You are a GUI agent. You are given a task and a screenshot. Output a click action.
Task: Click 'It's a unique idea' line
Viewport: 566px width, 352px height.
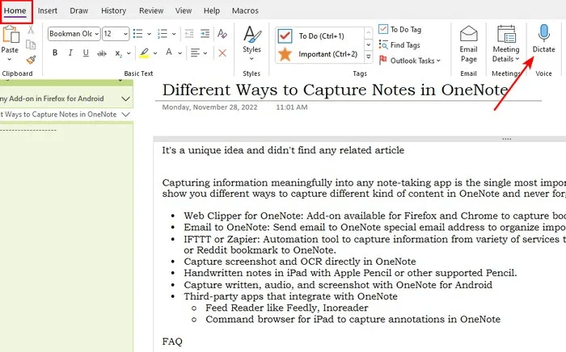coord(283,150)
